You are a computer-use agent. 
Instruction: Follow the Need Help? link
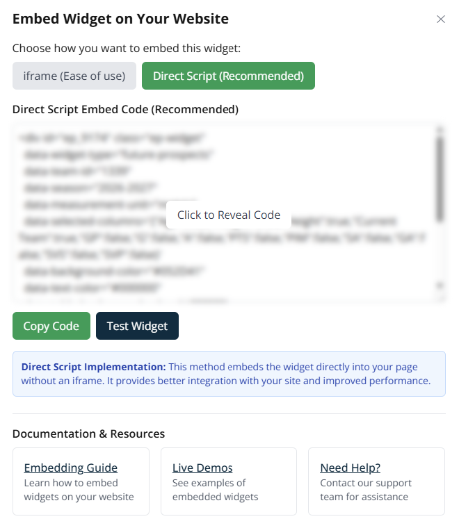[x=350, y=468]
